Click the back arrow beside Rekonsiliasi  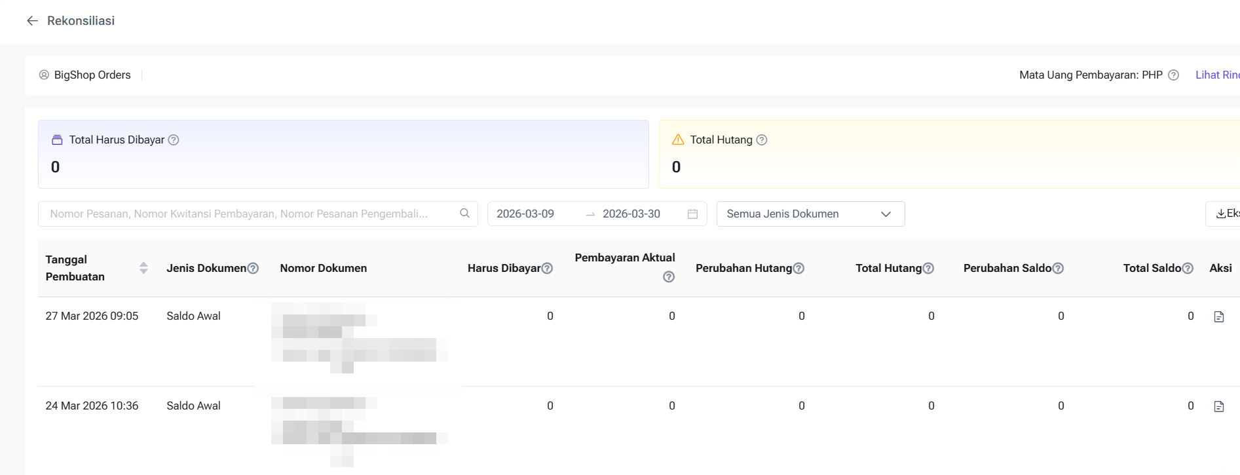[32, 21]
